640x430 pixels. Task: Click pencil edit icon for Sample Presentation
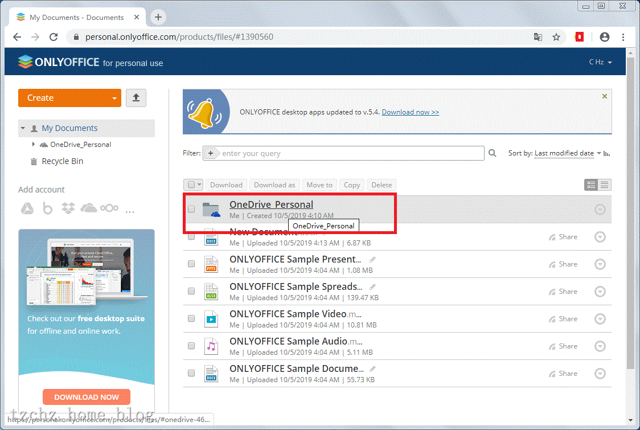372,260
